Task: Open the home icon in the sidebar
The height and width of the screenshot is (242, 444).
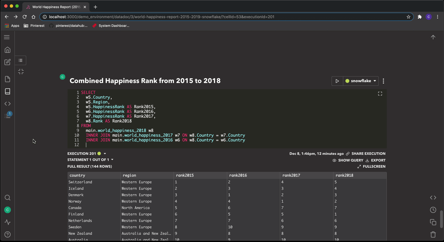Action: [8, 50]
